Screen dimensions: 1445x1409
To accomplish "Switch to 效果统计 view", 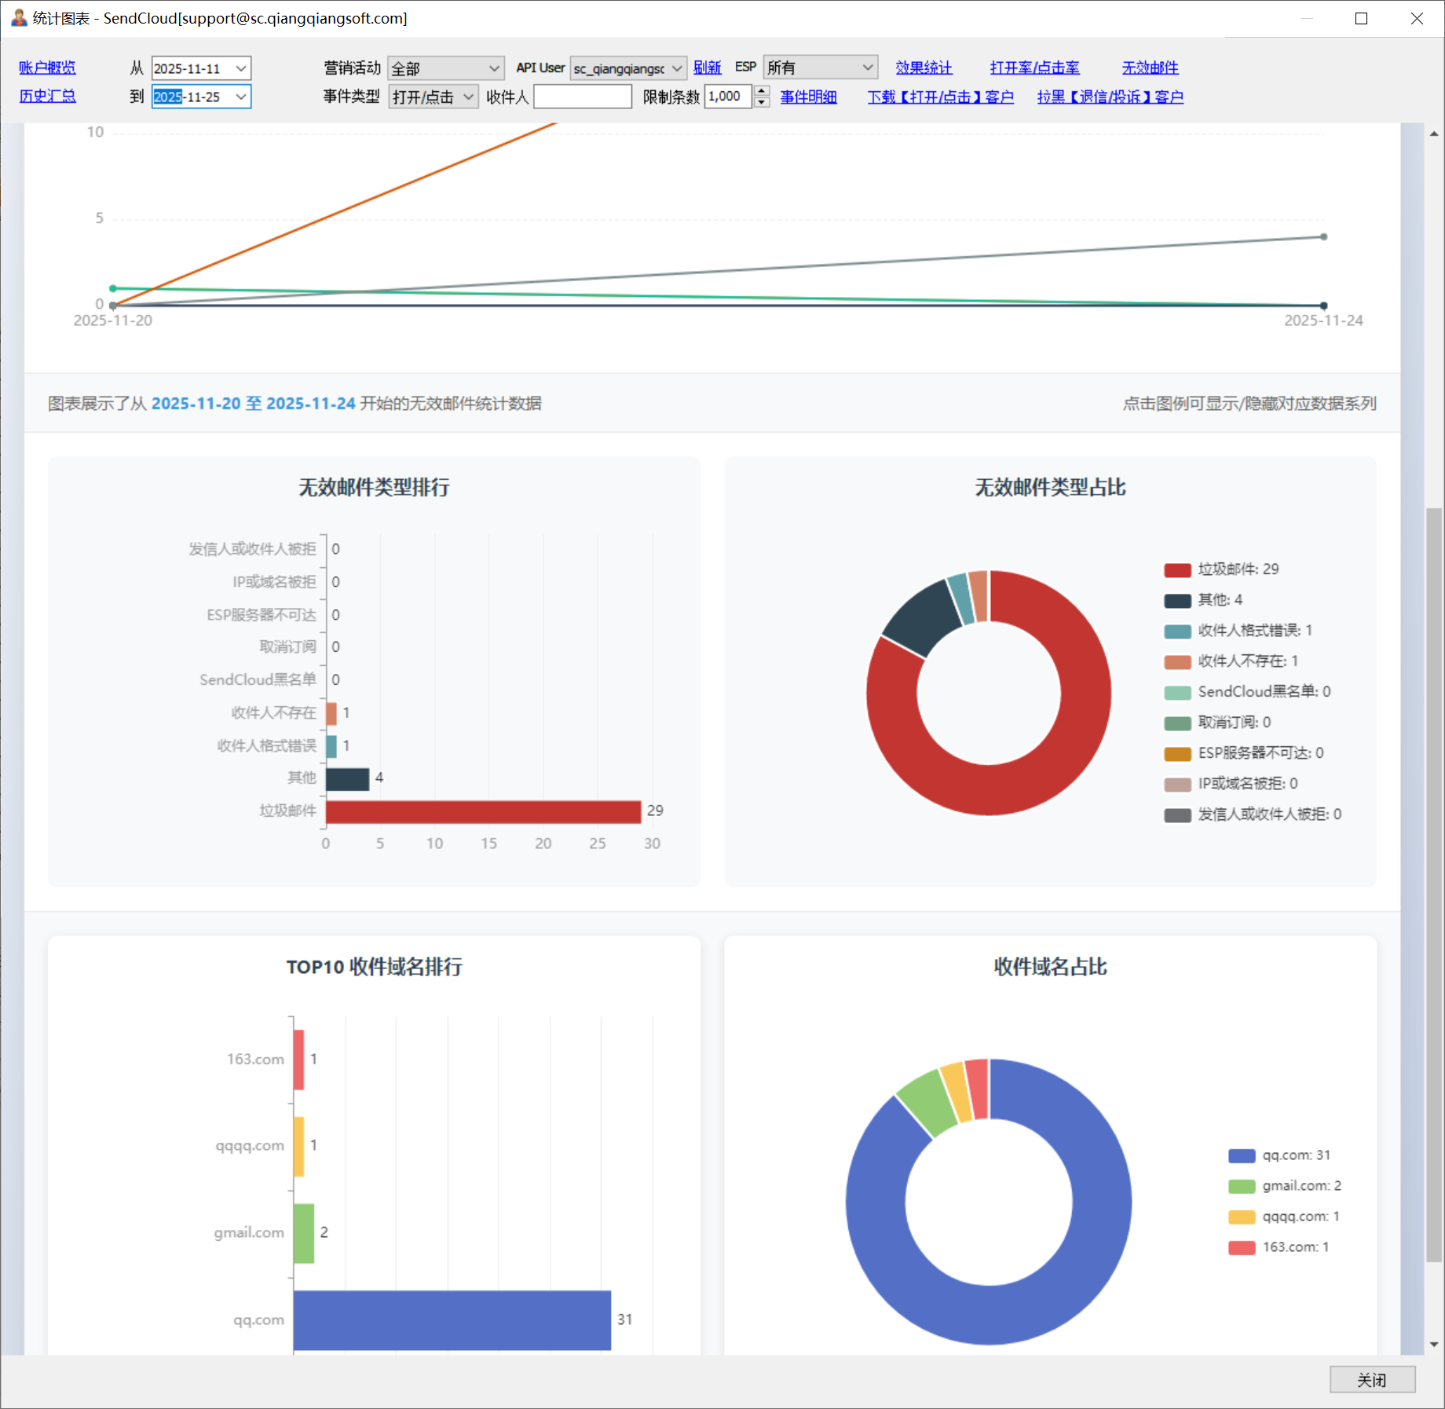I will point(924,68).
